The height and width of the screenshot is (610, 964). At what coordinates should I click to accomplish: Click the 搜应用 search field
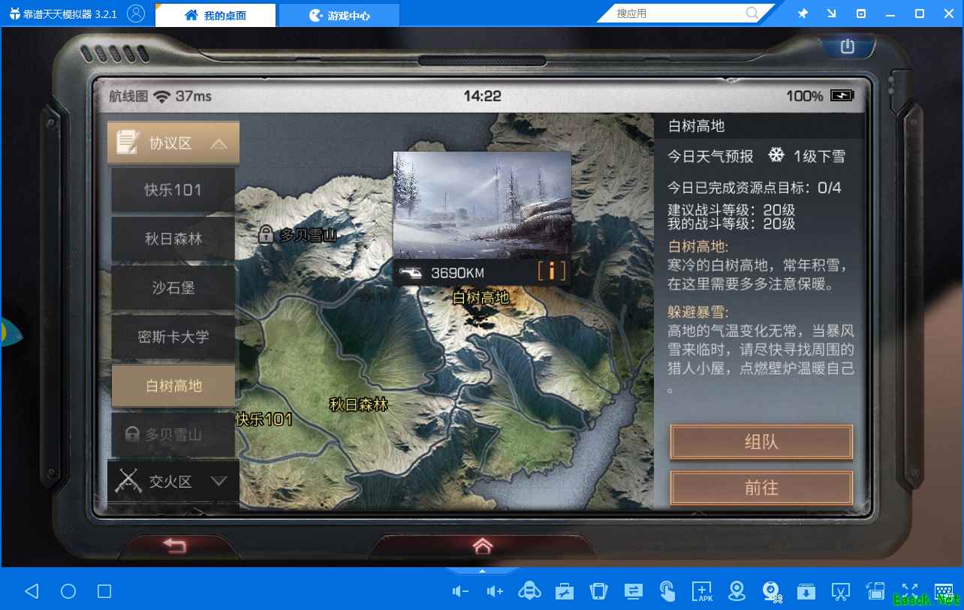click(x=680, y=14)
